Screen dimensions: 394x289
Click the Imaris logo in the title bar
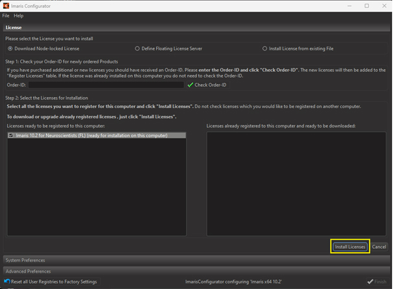pos(6,6)
